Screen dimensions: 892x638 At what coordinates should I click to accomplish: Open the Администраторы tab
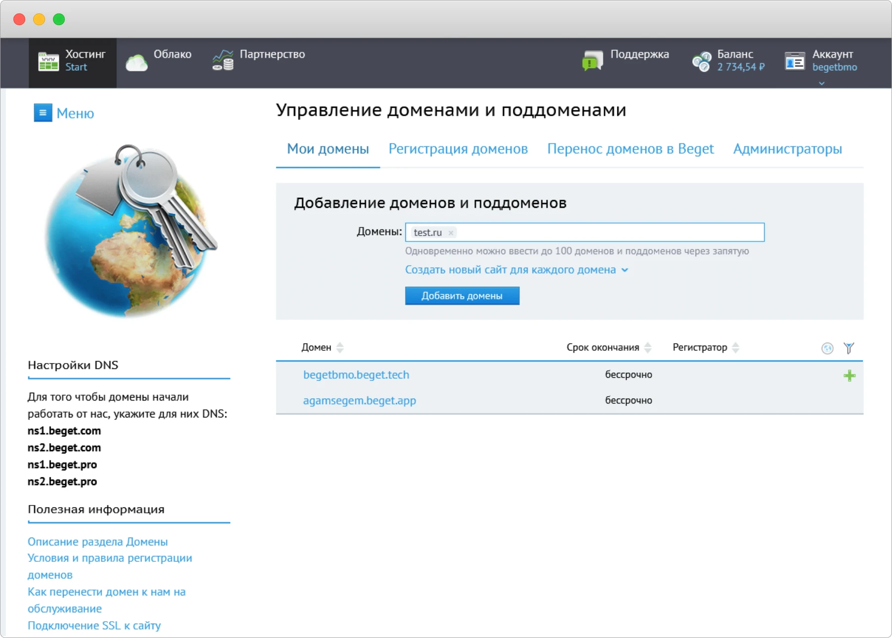coord(787,149)
